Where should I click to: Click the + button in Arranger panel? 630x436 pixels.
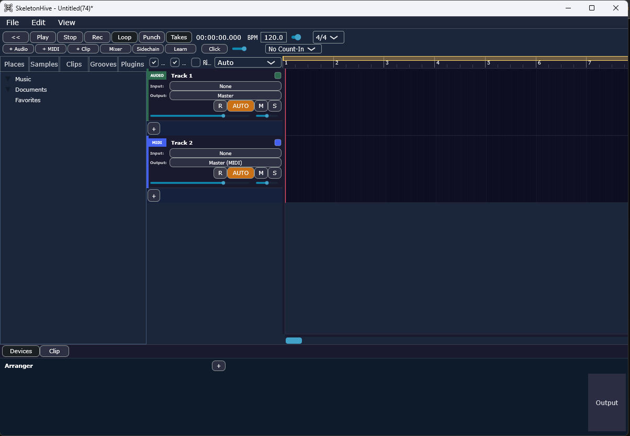[x=219, y=366]
